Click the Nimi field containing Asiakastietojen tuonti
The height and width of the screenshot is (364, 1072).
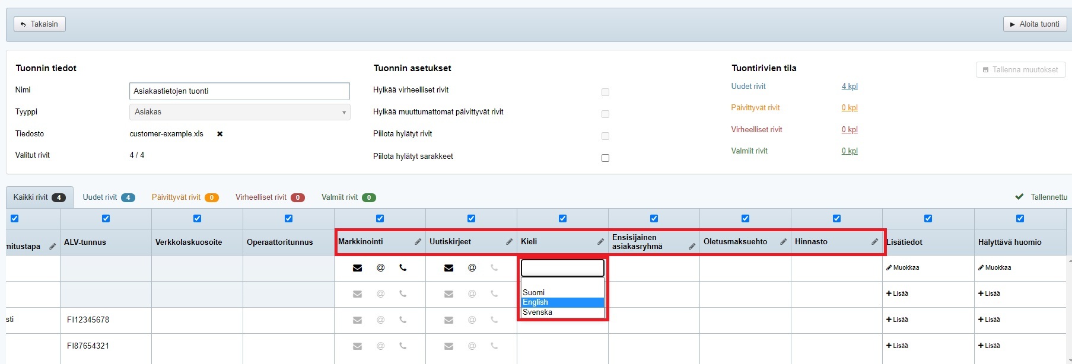(239, 91)
